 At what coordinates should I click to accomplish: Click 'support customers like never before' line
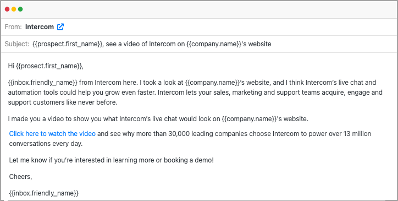(x=63, y=102)
